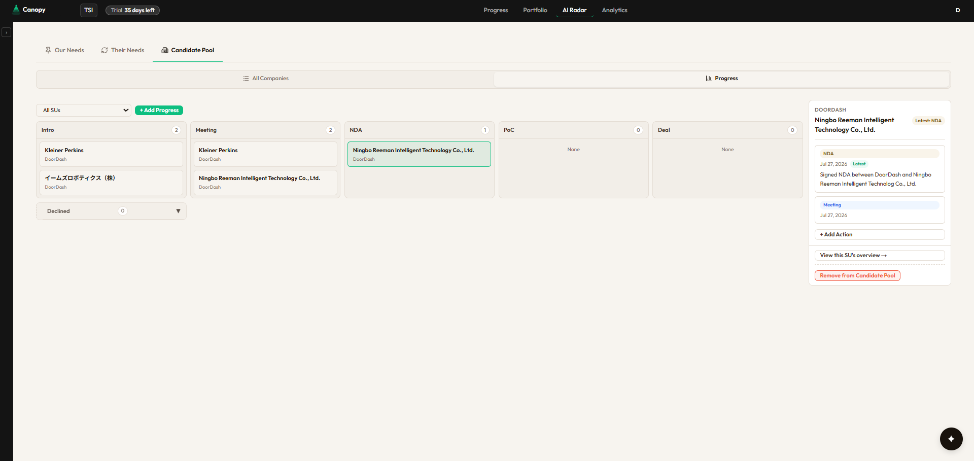The height and width of the screenshot is (461, 974).
Task: Click the PoC column header
Action: (x=574, y=130)
